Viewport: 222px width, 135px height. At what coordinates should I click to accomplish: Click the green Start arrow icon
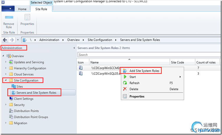125,77
